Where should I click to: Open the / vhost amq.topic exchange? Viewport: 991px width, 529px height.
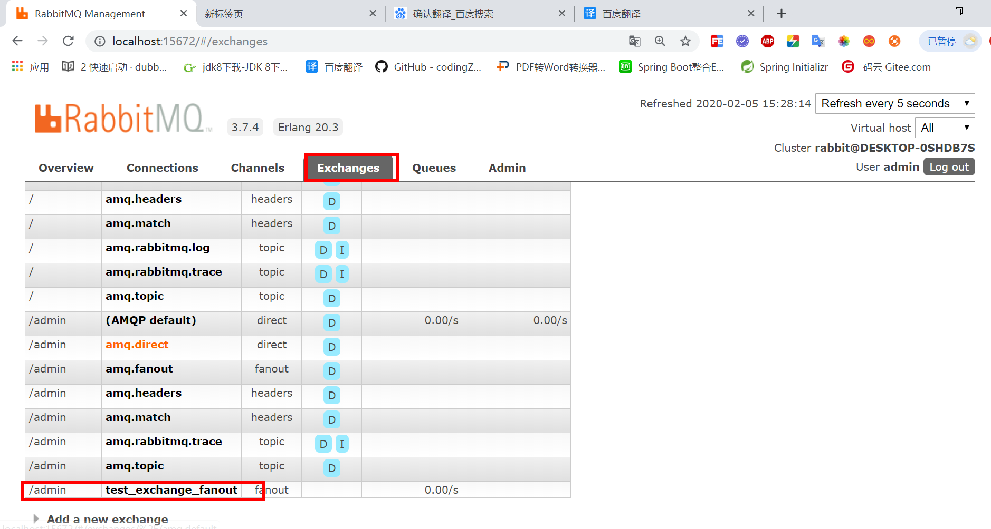135,296
